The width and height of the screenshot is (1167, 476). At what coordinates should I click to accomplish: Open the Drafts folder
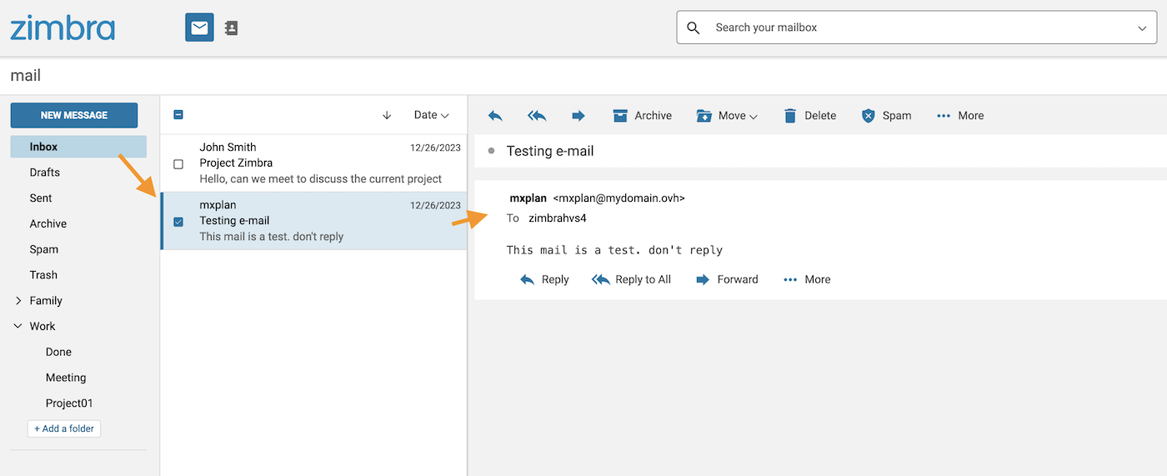[x=45, y=173]
